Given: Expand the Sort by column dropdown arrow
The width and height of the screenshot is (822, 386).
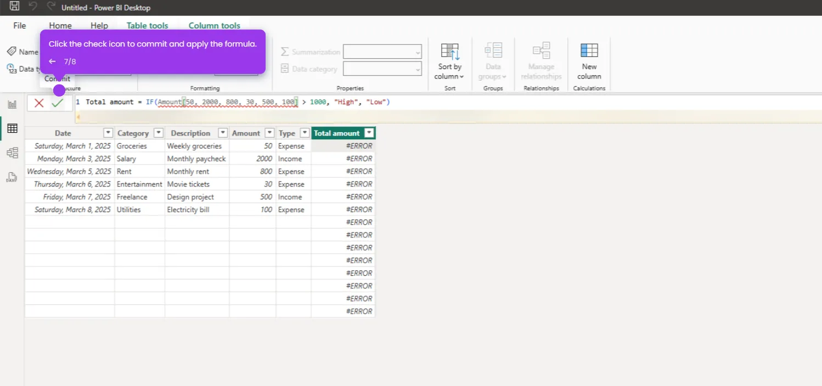Looking at the screenshot, I should (461, 77).
